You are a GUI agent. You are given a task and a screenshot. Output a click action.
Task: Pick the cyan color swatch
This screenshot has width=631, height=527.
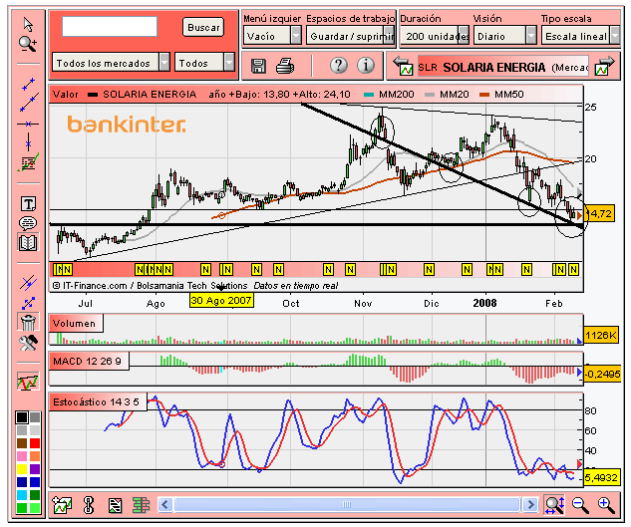tap(22, 495)
